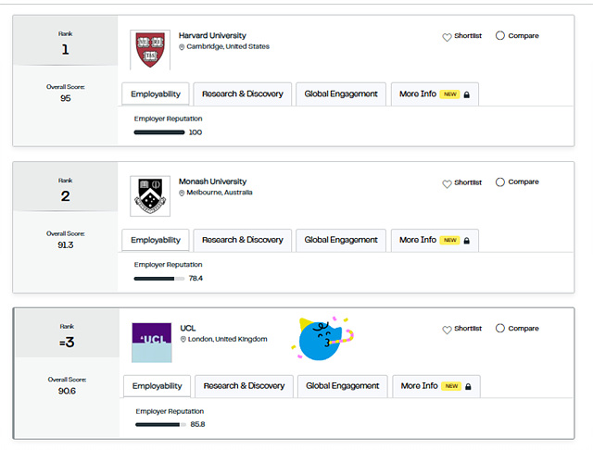Open the Monash University name link
Viewport: 593px width, 450px height.
(x=213, y=181)
